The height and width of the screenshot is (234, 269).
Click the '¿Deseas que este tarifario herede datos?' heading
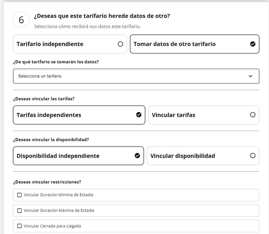(102, 16)
